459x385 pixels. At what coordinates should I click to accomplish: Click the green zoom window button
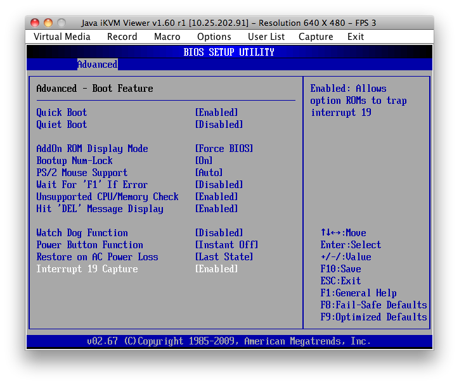click(x=61, y=23)
